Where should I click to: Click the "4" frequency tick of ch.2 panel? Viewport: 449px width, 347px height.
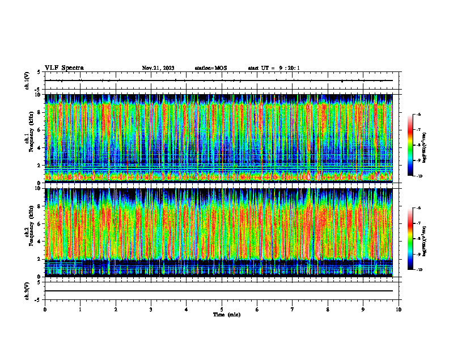coord(40,242)
